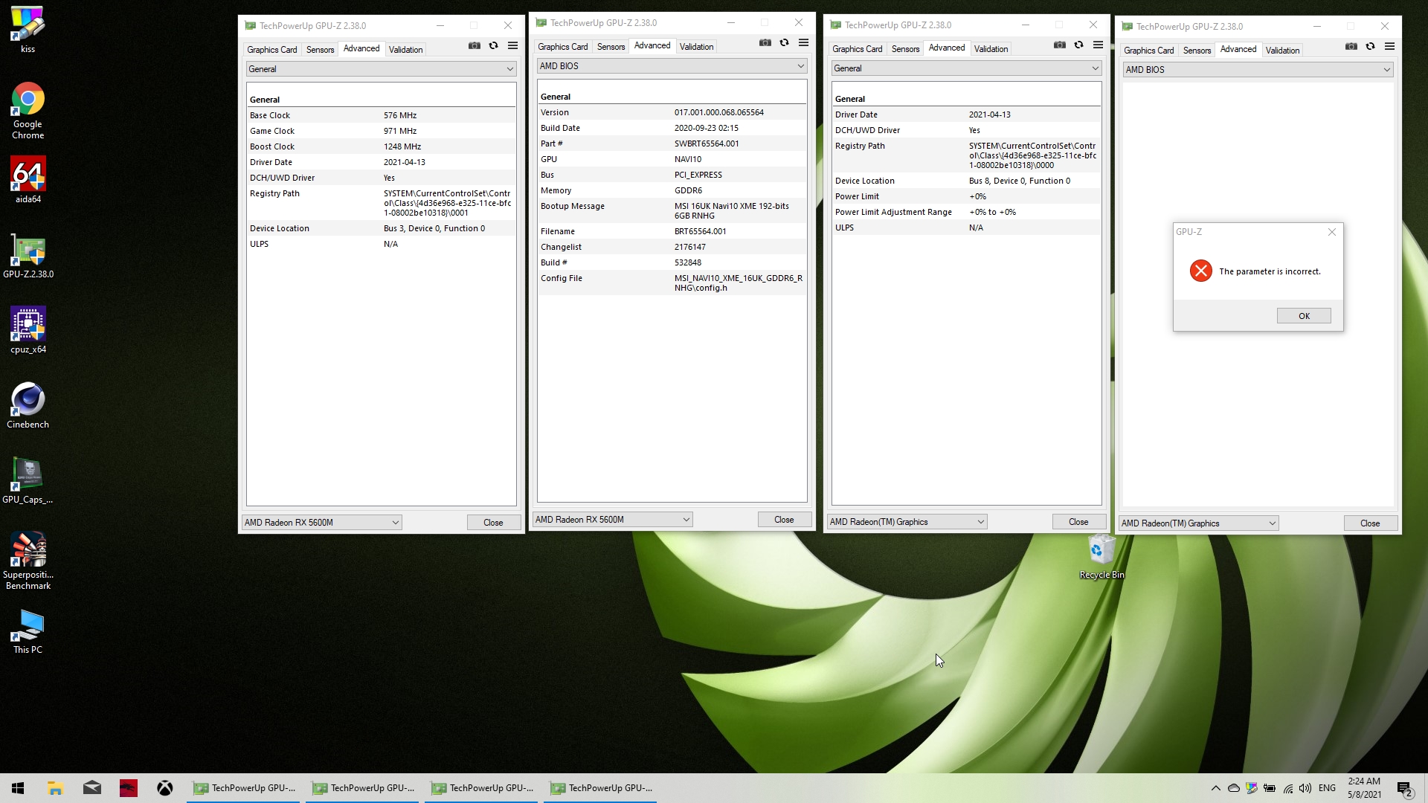Open AMD Radeon(TM) Graphics selector in third window
Image resolution: width=1428 pixels, height=803 pixels.
click(907, 522)
